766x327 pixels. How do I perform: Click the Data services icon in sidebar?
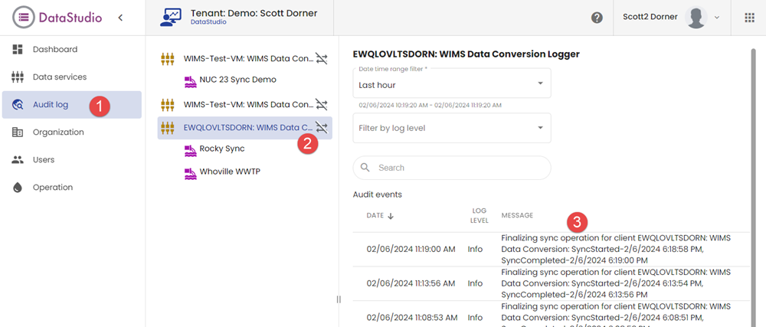pyautogui.click(x=18, y=77)
